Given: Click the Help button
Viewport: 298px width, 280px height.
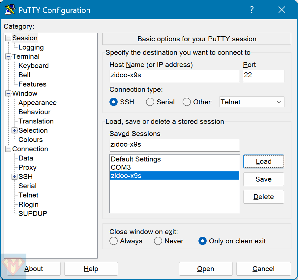Looking at the screenshot, I should pyautogui.click(x=91, y=269).
